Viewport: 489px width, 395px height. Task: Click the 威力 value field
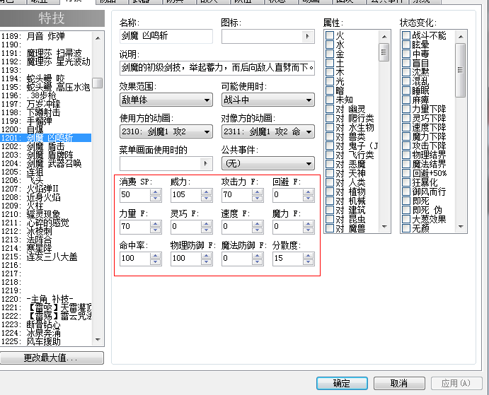point(186,195)
